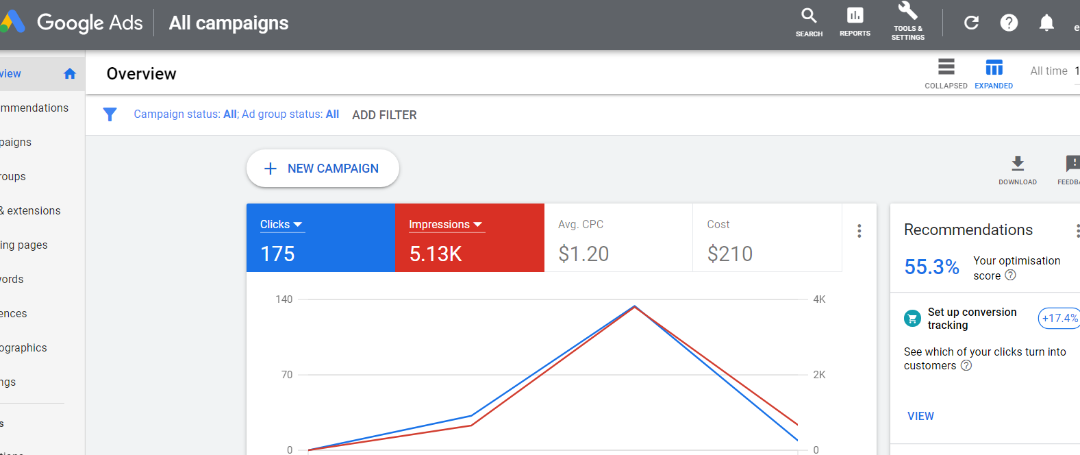The image size is (1080, 455).
Task: Click the 55.3% optimisation score
Action: pyautogui.click(x=931, y=267)
